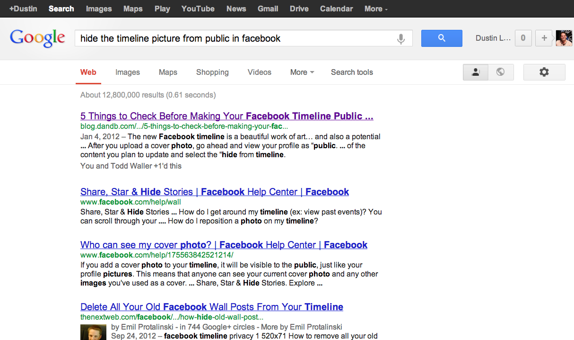Open Search tools options
This screenshot has height=340, width=574.
pyautogui.click(x=352, y=72)
